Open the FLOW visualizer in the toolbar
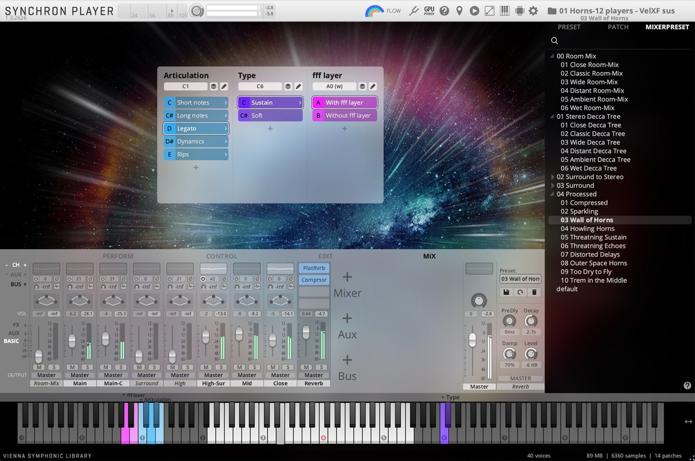 pyautogui.click(x=383, y=10)
